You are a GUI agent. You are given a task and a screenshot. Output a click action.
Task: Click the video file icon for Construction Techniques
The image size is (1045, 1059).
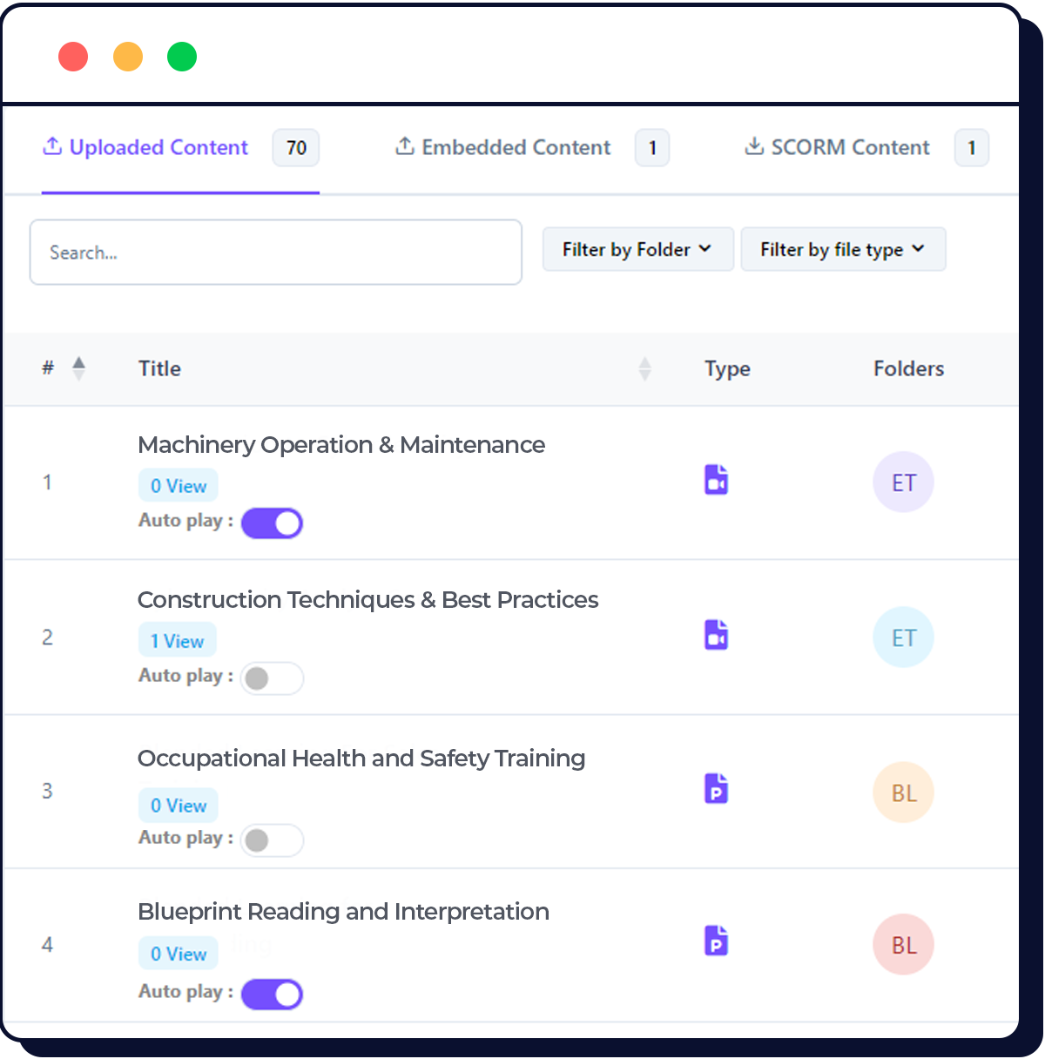pyautogui.click(x=716, y=635)
